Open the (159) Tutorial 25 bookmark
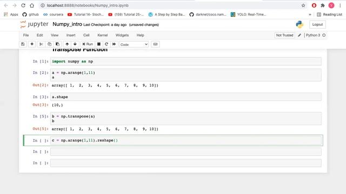 coord(126,15)
